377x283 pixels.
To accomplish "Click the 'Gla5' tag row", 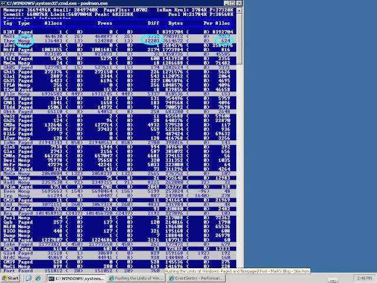I will coord(118,147).
